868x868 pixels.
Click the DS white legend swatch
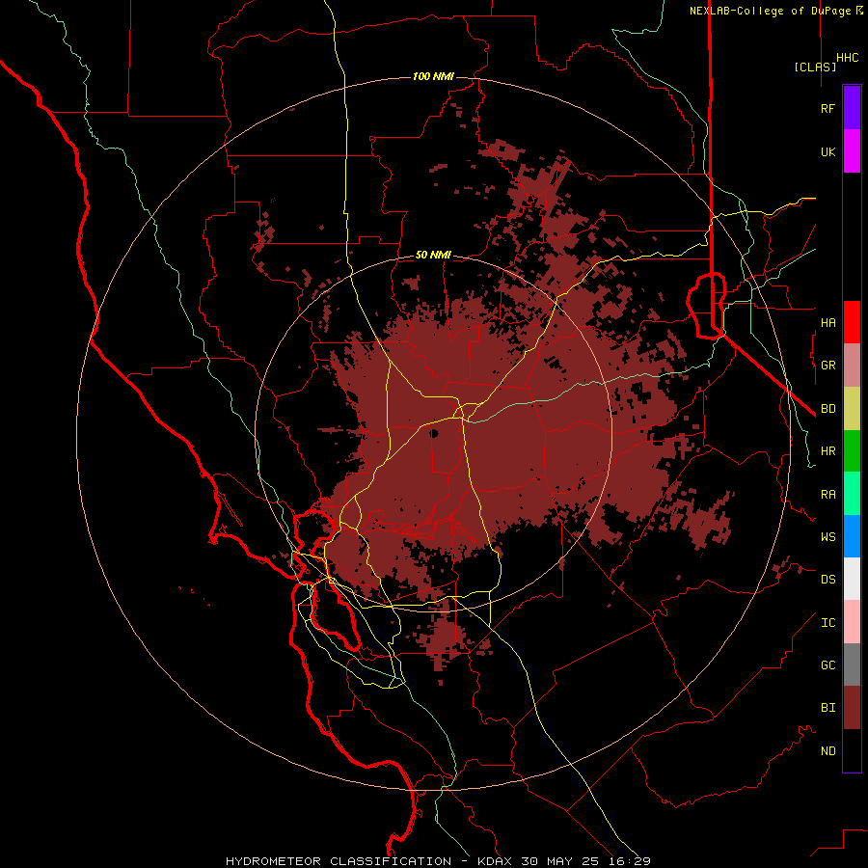(852, 579)
